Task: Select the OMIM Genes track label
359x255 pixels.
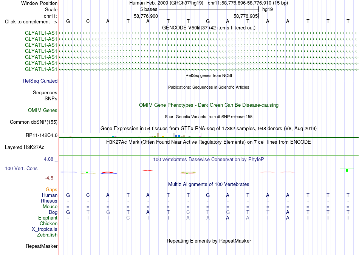Action: pos(43,111)
